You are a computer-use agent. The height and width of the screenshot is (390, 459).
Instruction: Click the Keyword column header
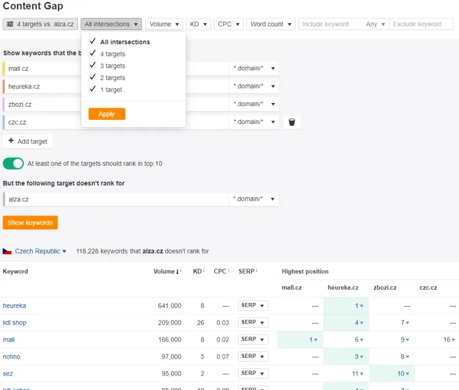click(15, 271)
